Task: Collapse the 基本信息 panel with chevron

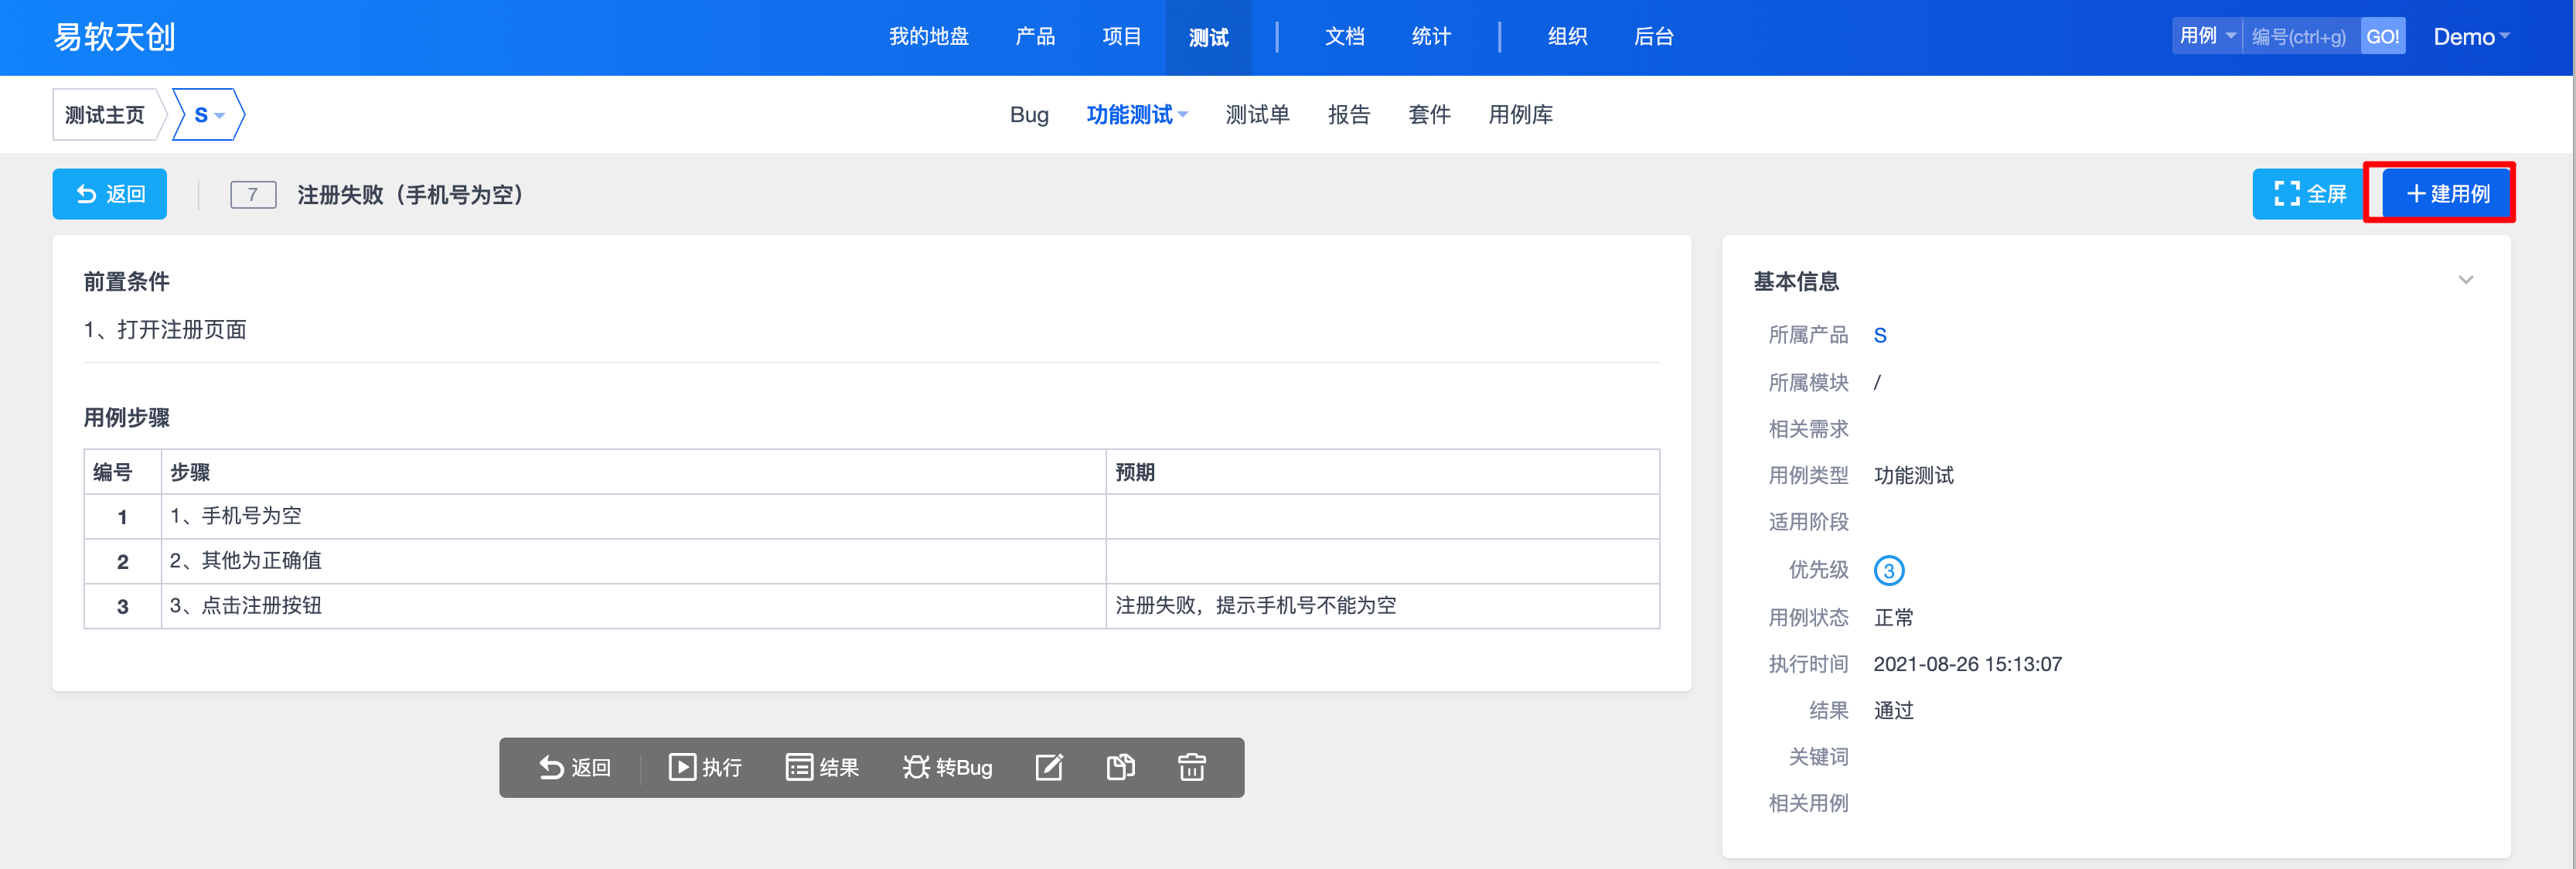Action: click(2465, 280)
